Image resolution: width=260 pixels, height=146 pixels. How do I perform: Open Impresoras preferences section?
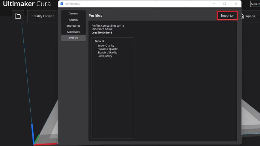tap(73, 26)
